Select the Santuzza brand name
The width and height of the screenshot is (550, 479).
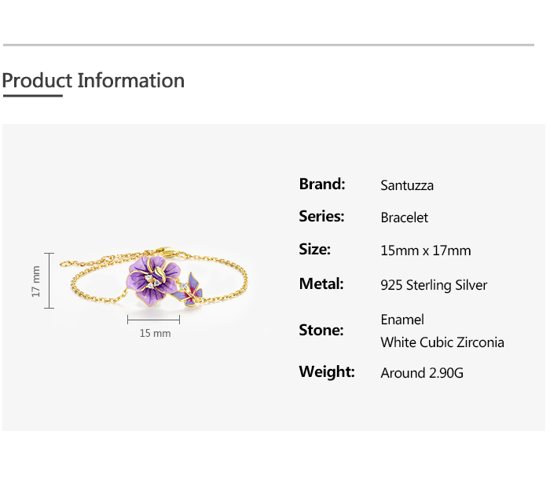(x=407, y=186)
